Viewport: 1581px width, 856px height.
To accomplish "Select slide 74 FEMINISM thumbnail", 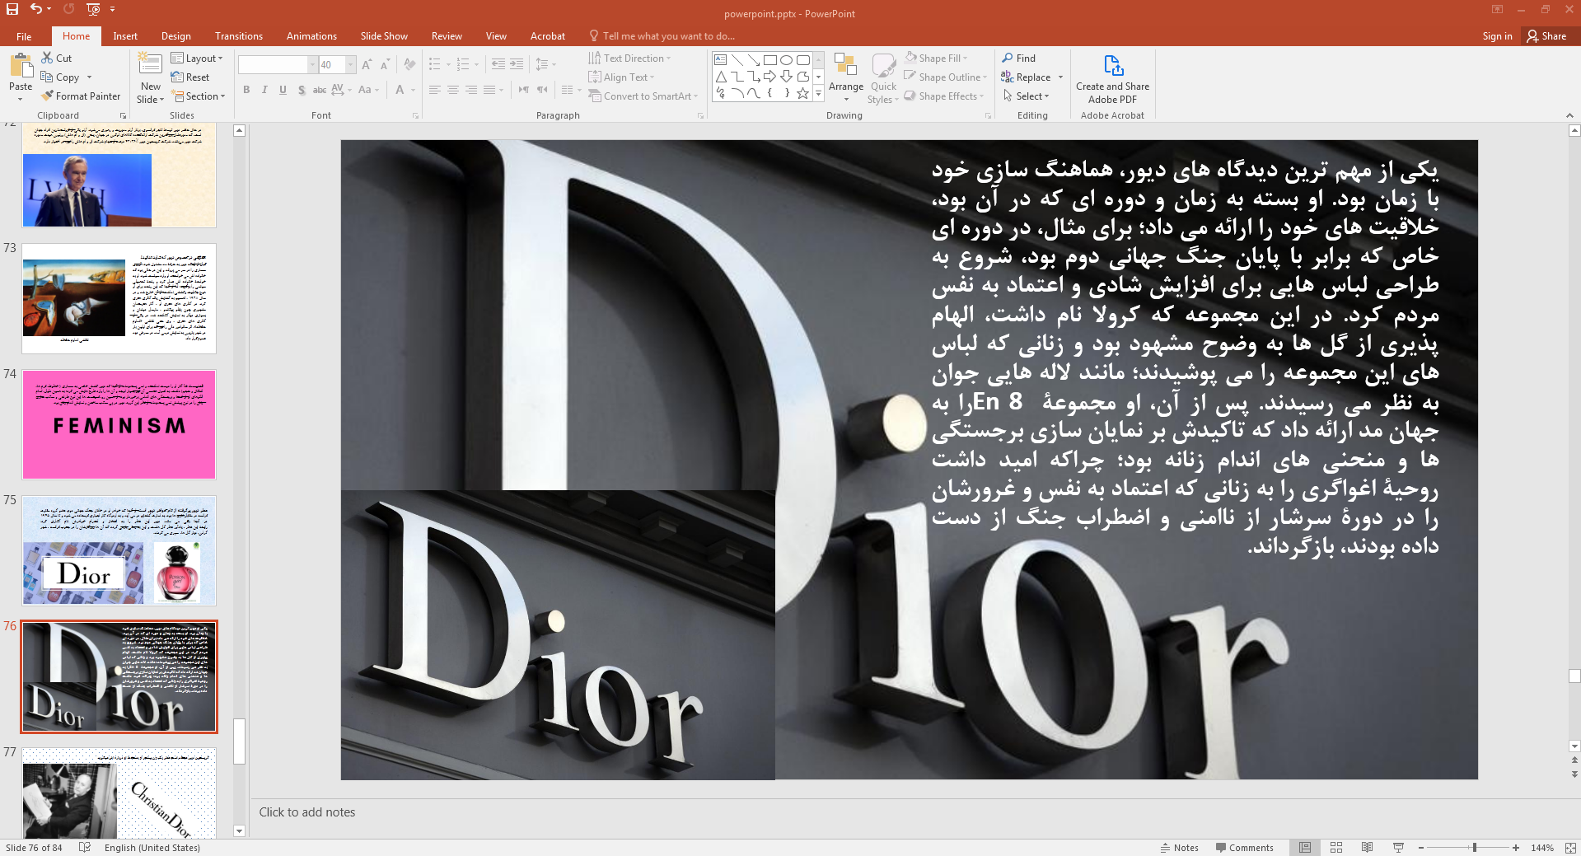I will (x=119, y=424).
